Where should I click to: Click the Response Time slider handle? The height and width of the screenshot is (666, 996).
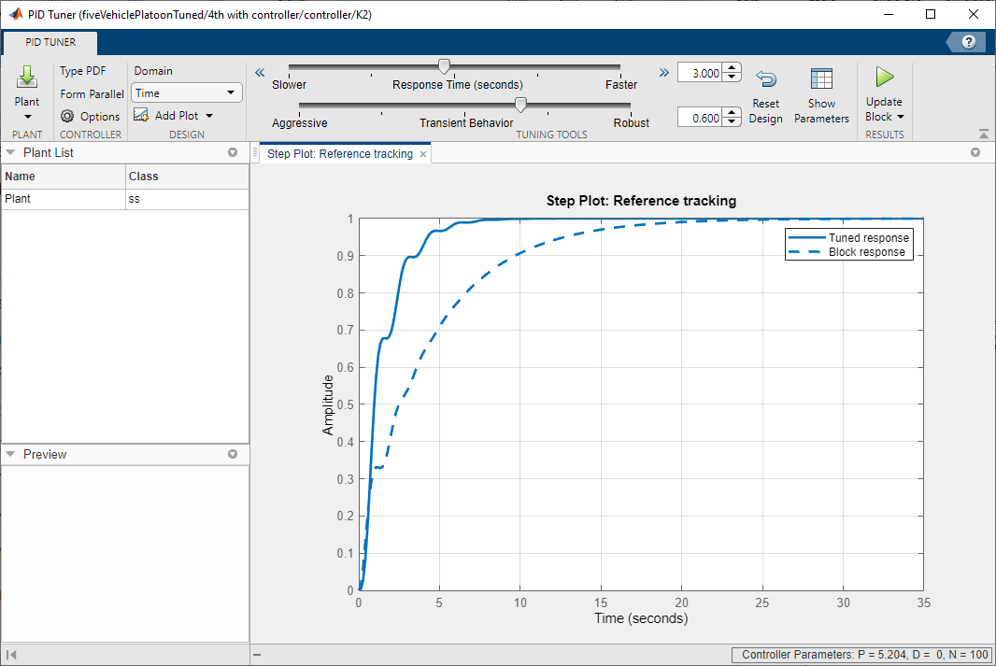tap(445, 66)
